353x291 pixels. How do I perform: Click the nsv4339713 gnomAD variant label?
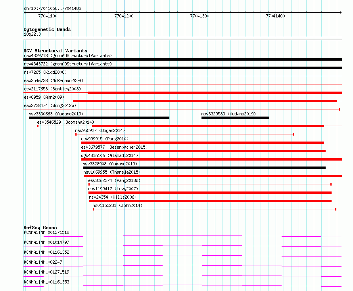pyautogui.click(x=68, y=56)
